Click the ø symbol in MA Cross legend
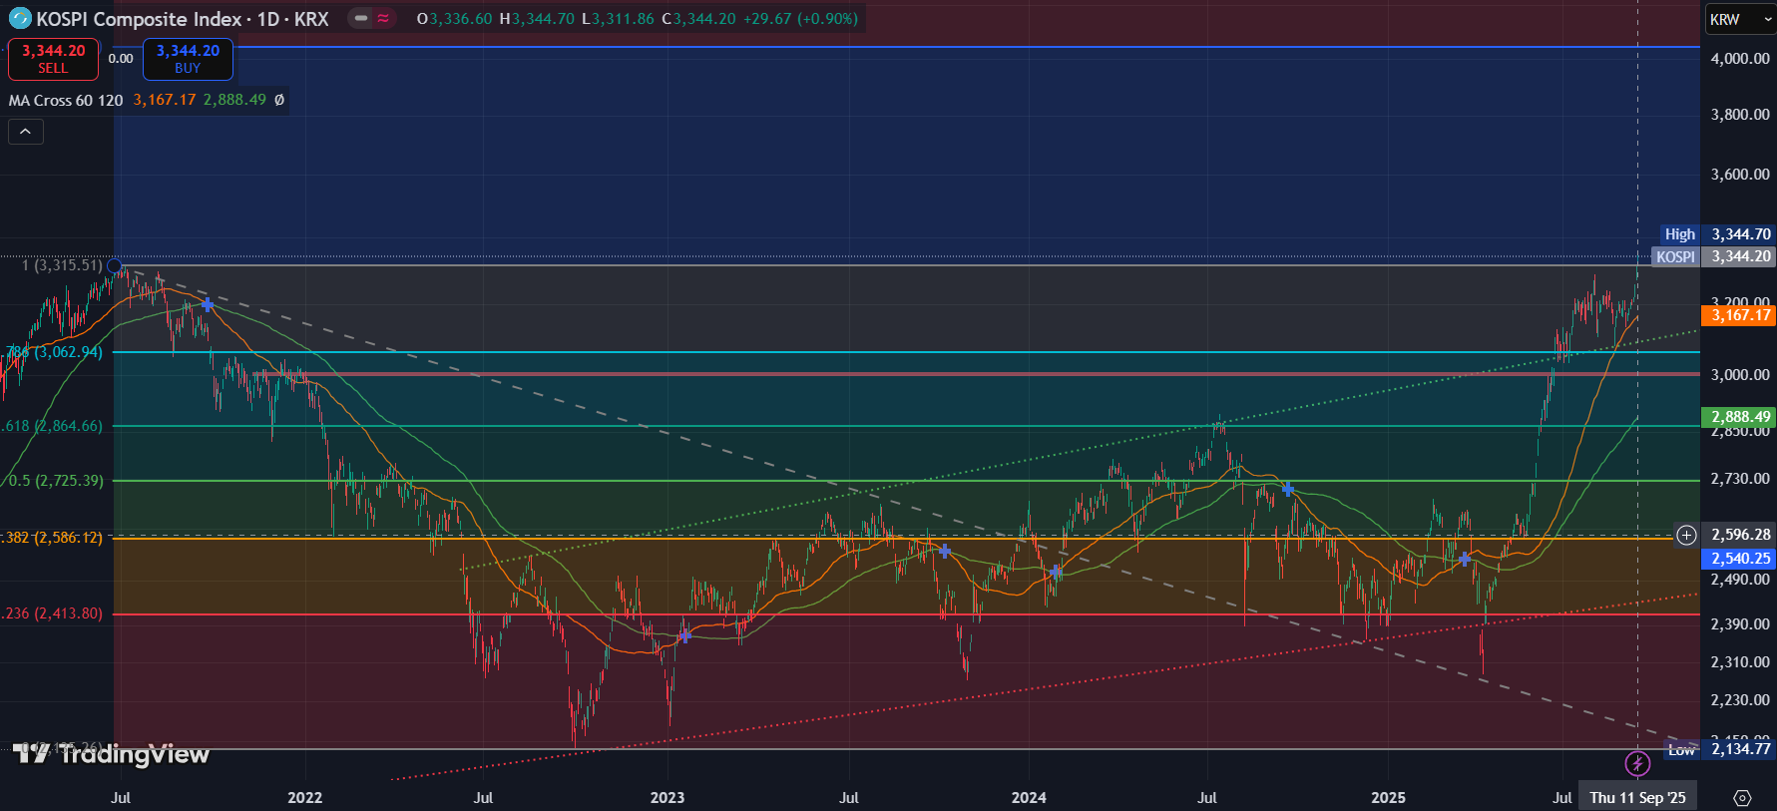 (279, 100)
